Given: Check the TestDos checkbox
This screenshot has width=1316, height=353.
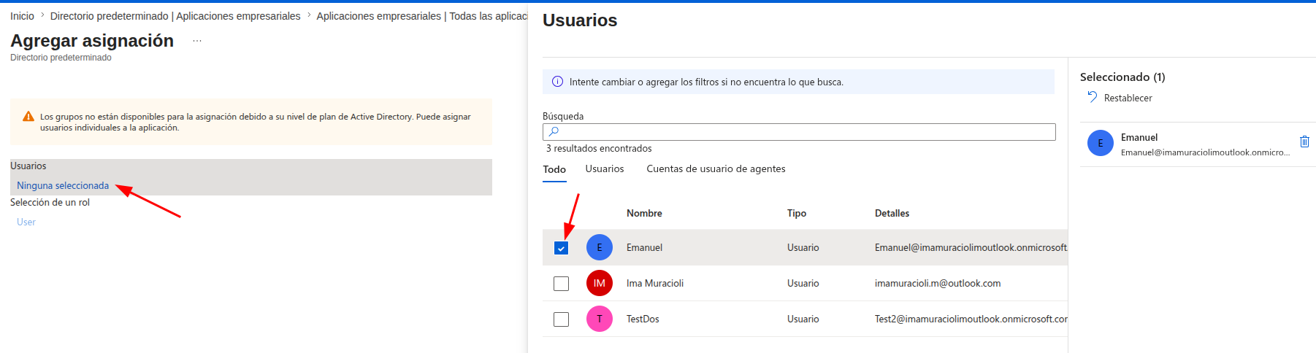Looking at the screenshot, I should (x=561, y=319).
